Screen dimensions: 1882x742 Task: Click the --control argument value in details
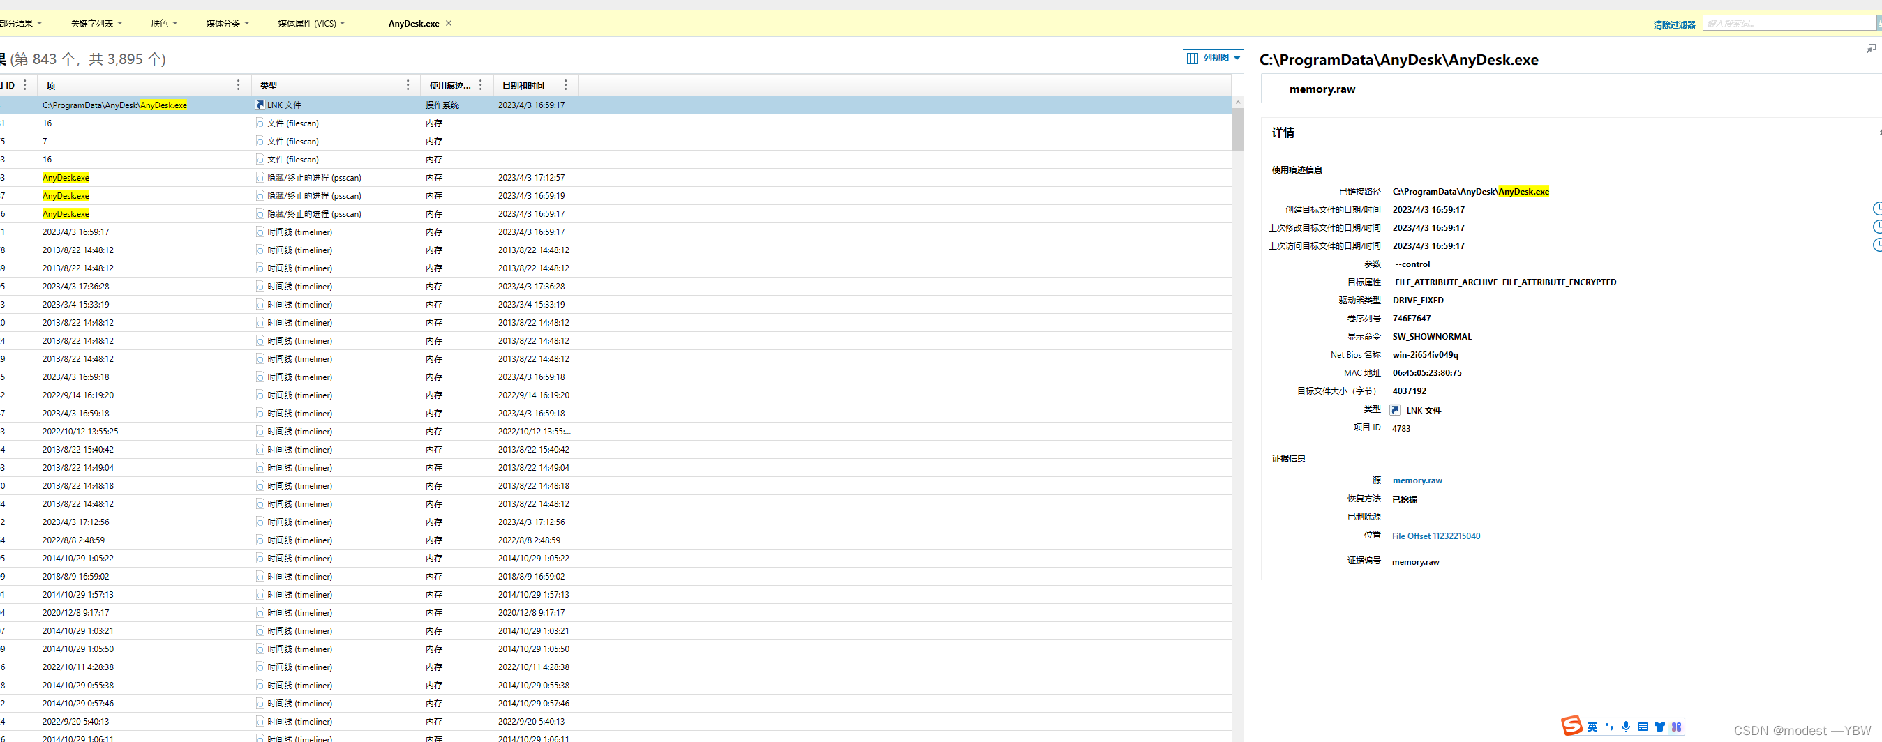tap(1412, 264)
